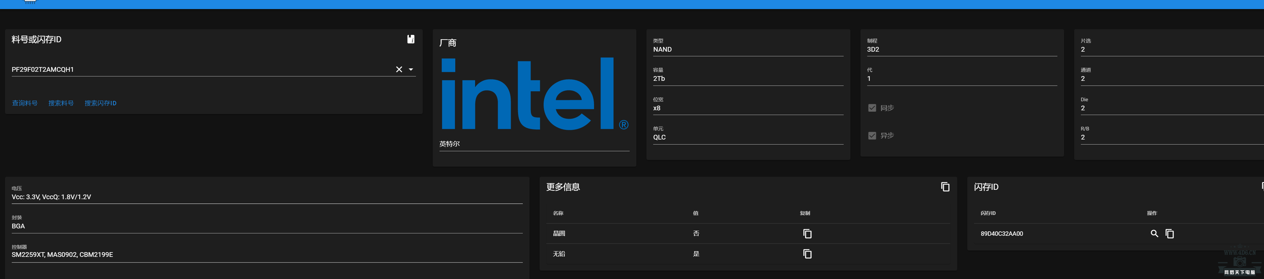Toggle the 同步 checkbox
This screenshot has width=1264, height=279.
(x=872, y=108)
